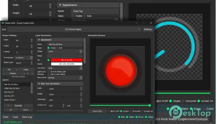Click the Layer Parameters panel scrollbar

85,51
